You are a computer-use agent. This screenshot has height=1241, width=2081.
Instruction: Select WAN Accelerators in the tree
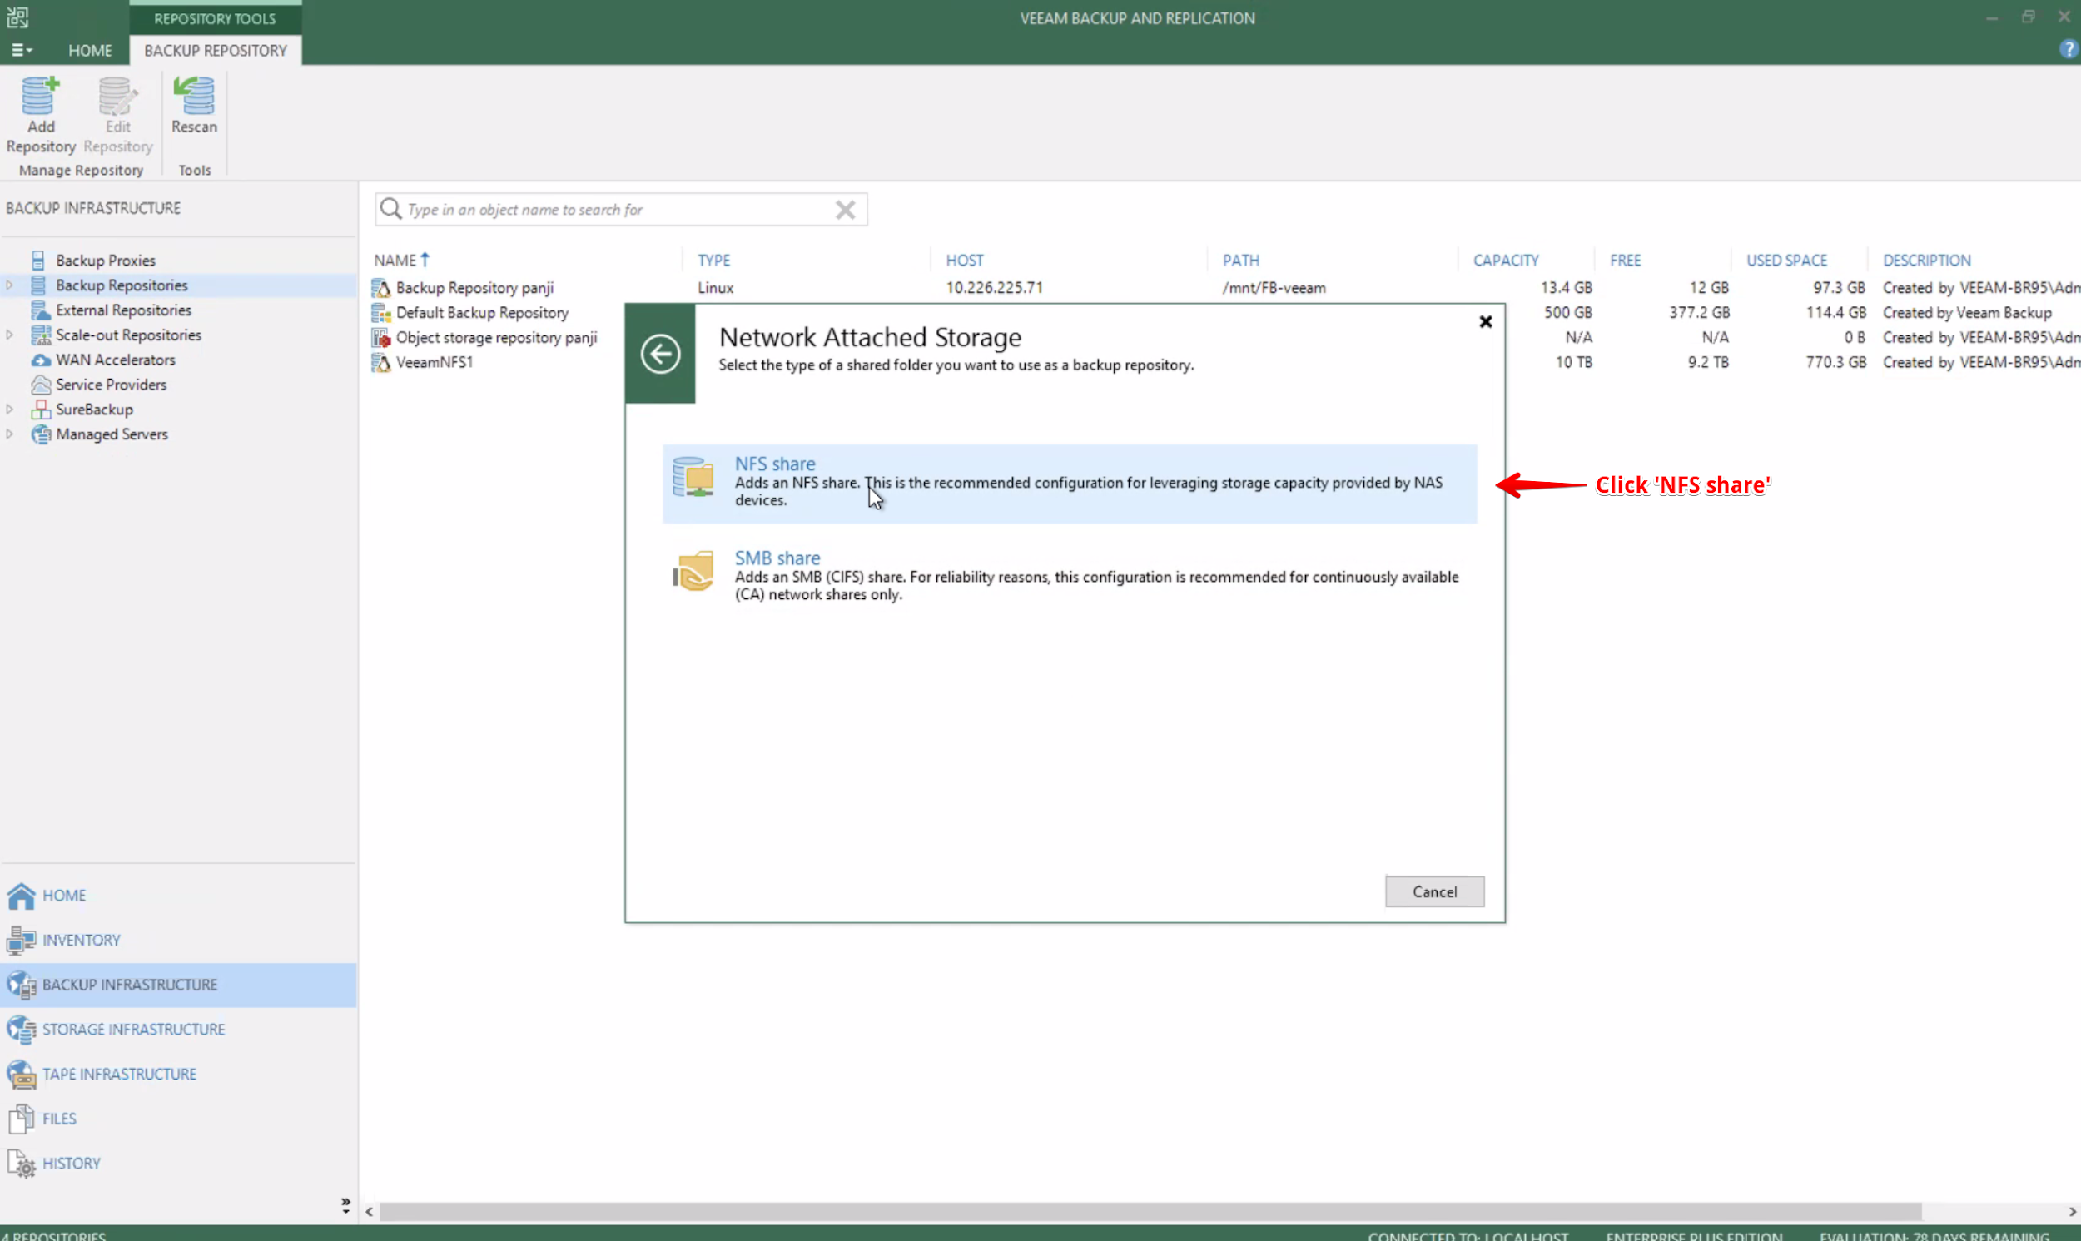(116, 360)
